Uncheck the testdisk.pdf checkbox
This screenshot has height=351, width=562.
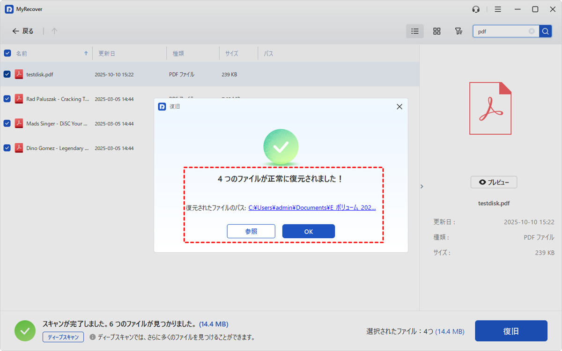(7, 74)
